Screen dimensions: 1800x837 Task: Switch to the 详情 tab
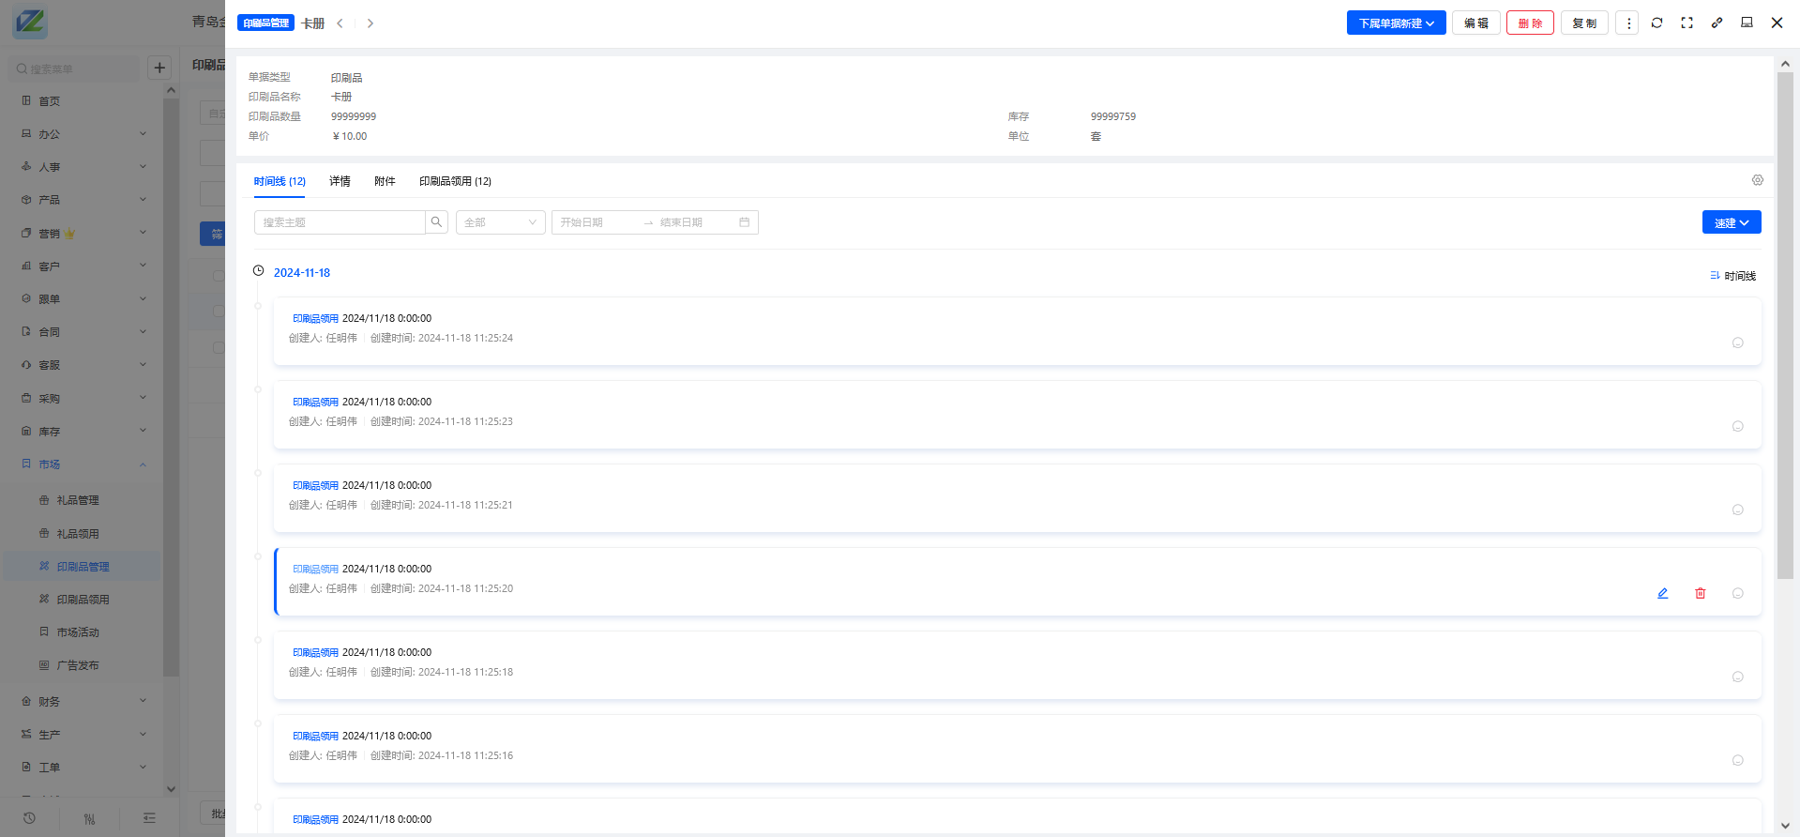coord(340,181)
